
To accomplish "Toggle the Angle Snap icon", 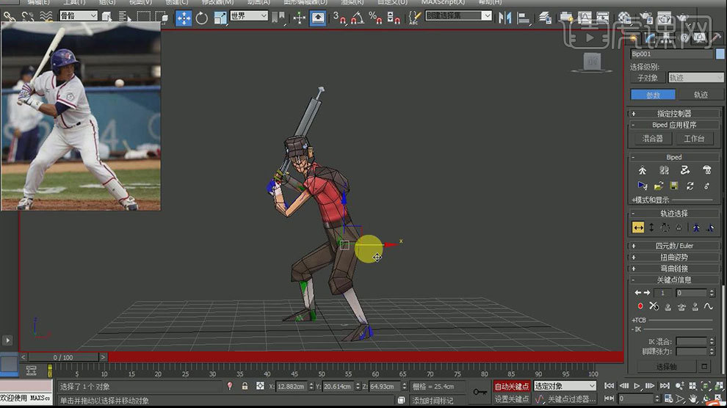I will pos(358,18).
